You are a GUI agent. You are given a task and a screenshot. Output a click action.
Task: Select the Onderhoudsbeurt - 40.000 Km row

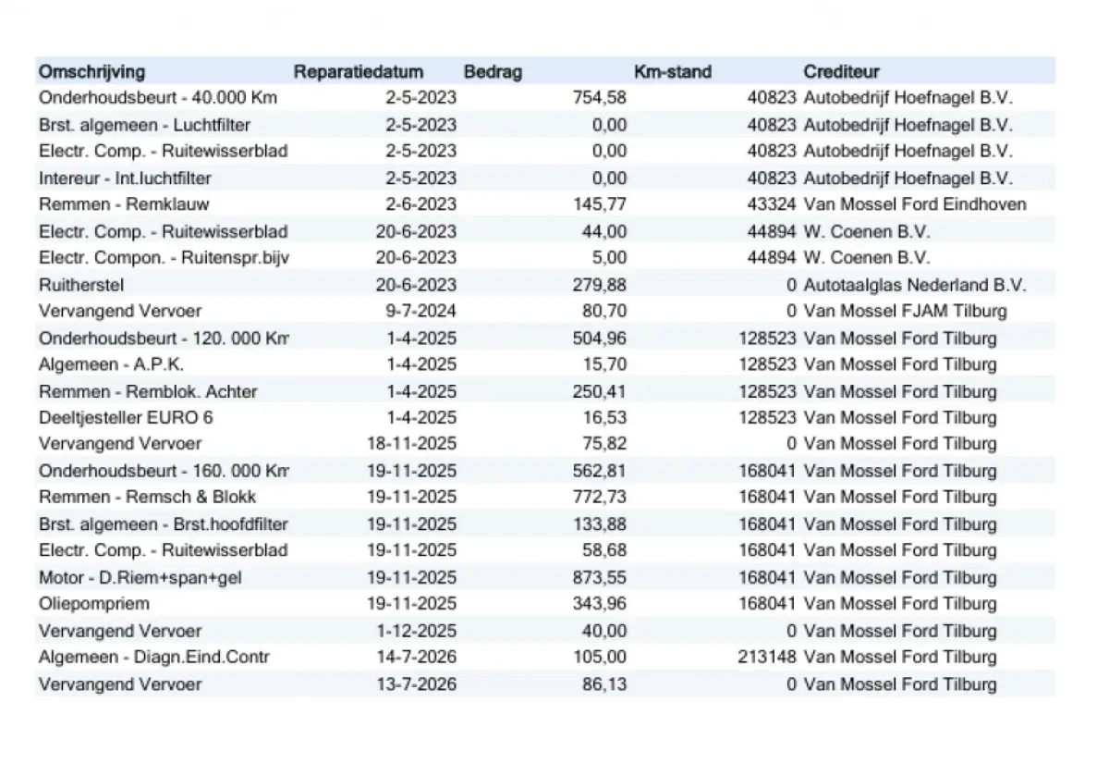click(545, 98)
